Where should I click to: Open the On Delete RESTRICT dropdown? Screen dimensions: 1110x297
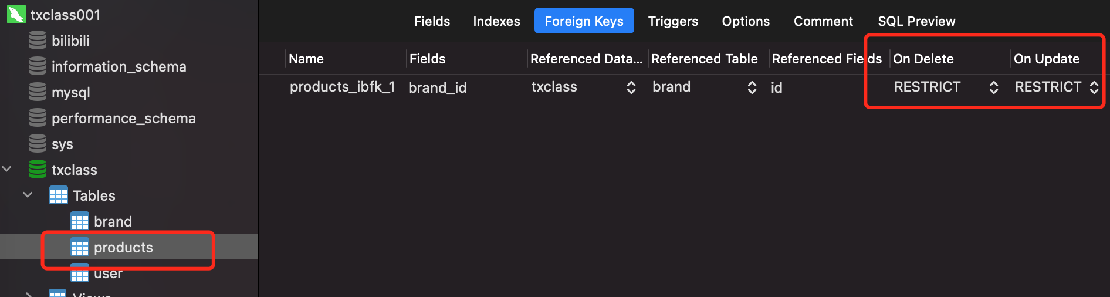pos(993,87)
